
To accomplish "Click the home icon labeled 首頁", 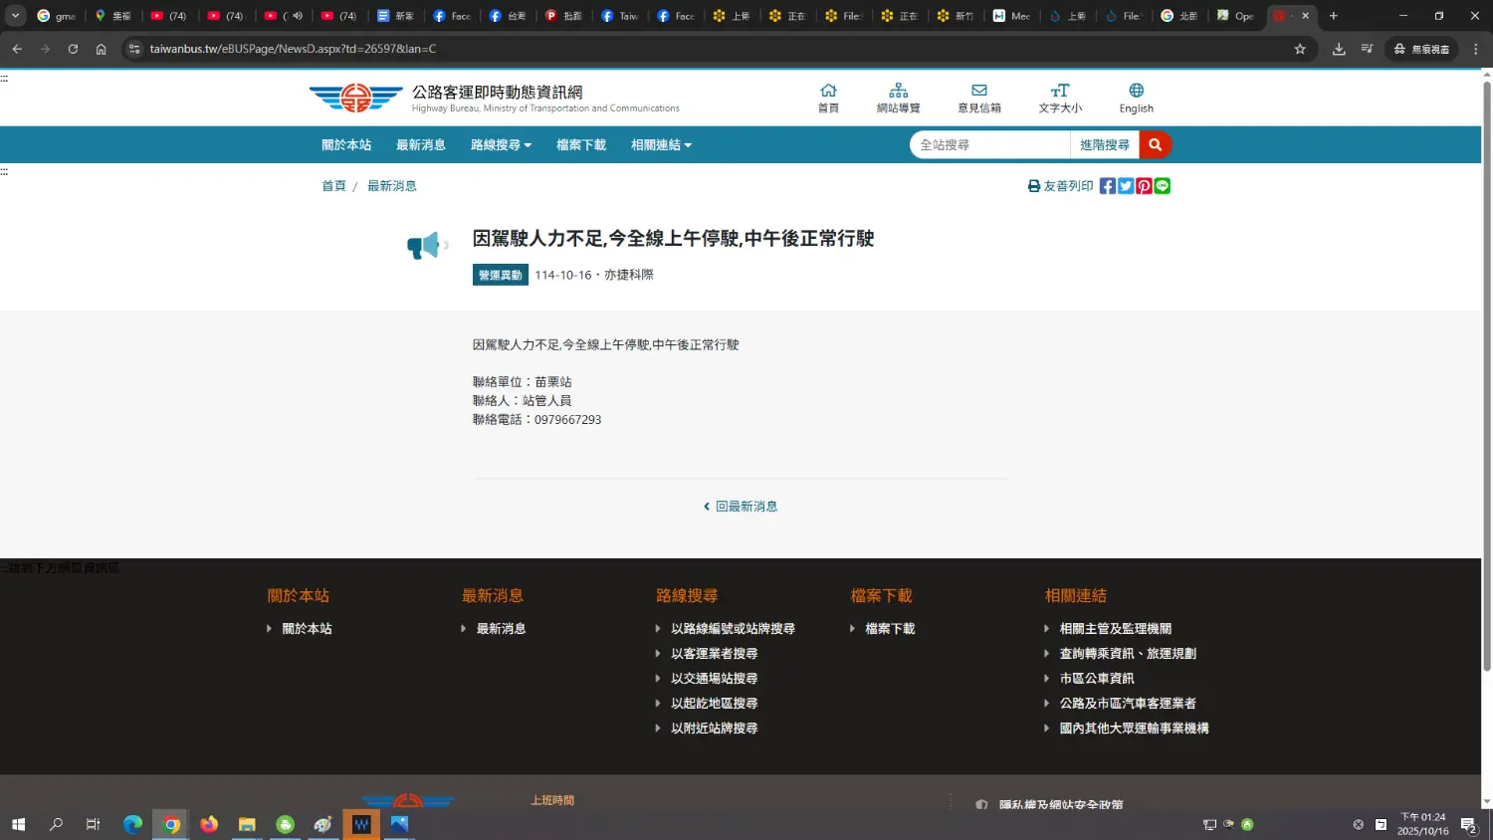I will tap(827, 98).
